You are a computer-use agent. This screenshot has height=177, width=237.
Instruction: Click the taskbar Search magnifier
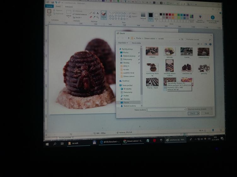pos(55,144)
